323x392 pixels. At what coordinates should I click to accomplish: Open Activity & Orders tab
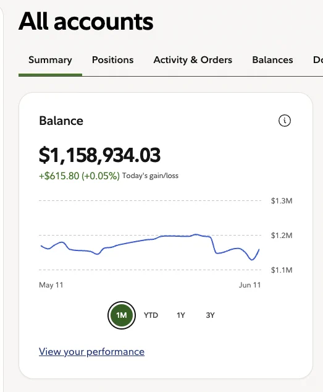(x=193, y=60)
